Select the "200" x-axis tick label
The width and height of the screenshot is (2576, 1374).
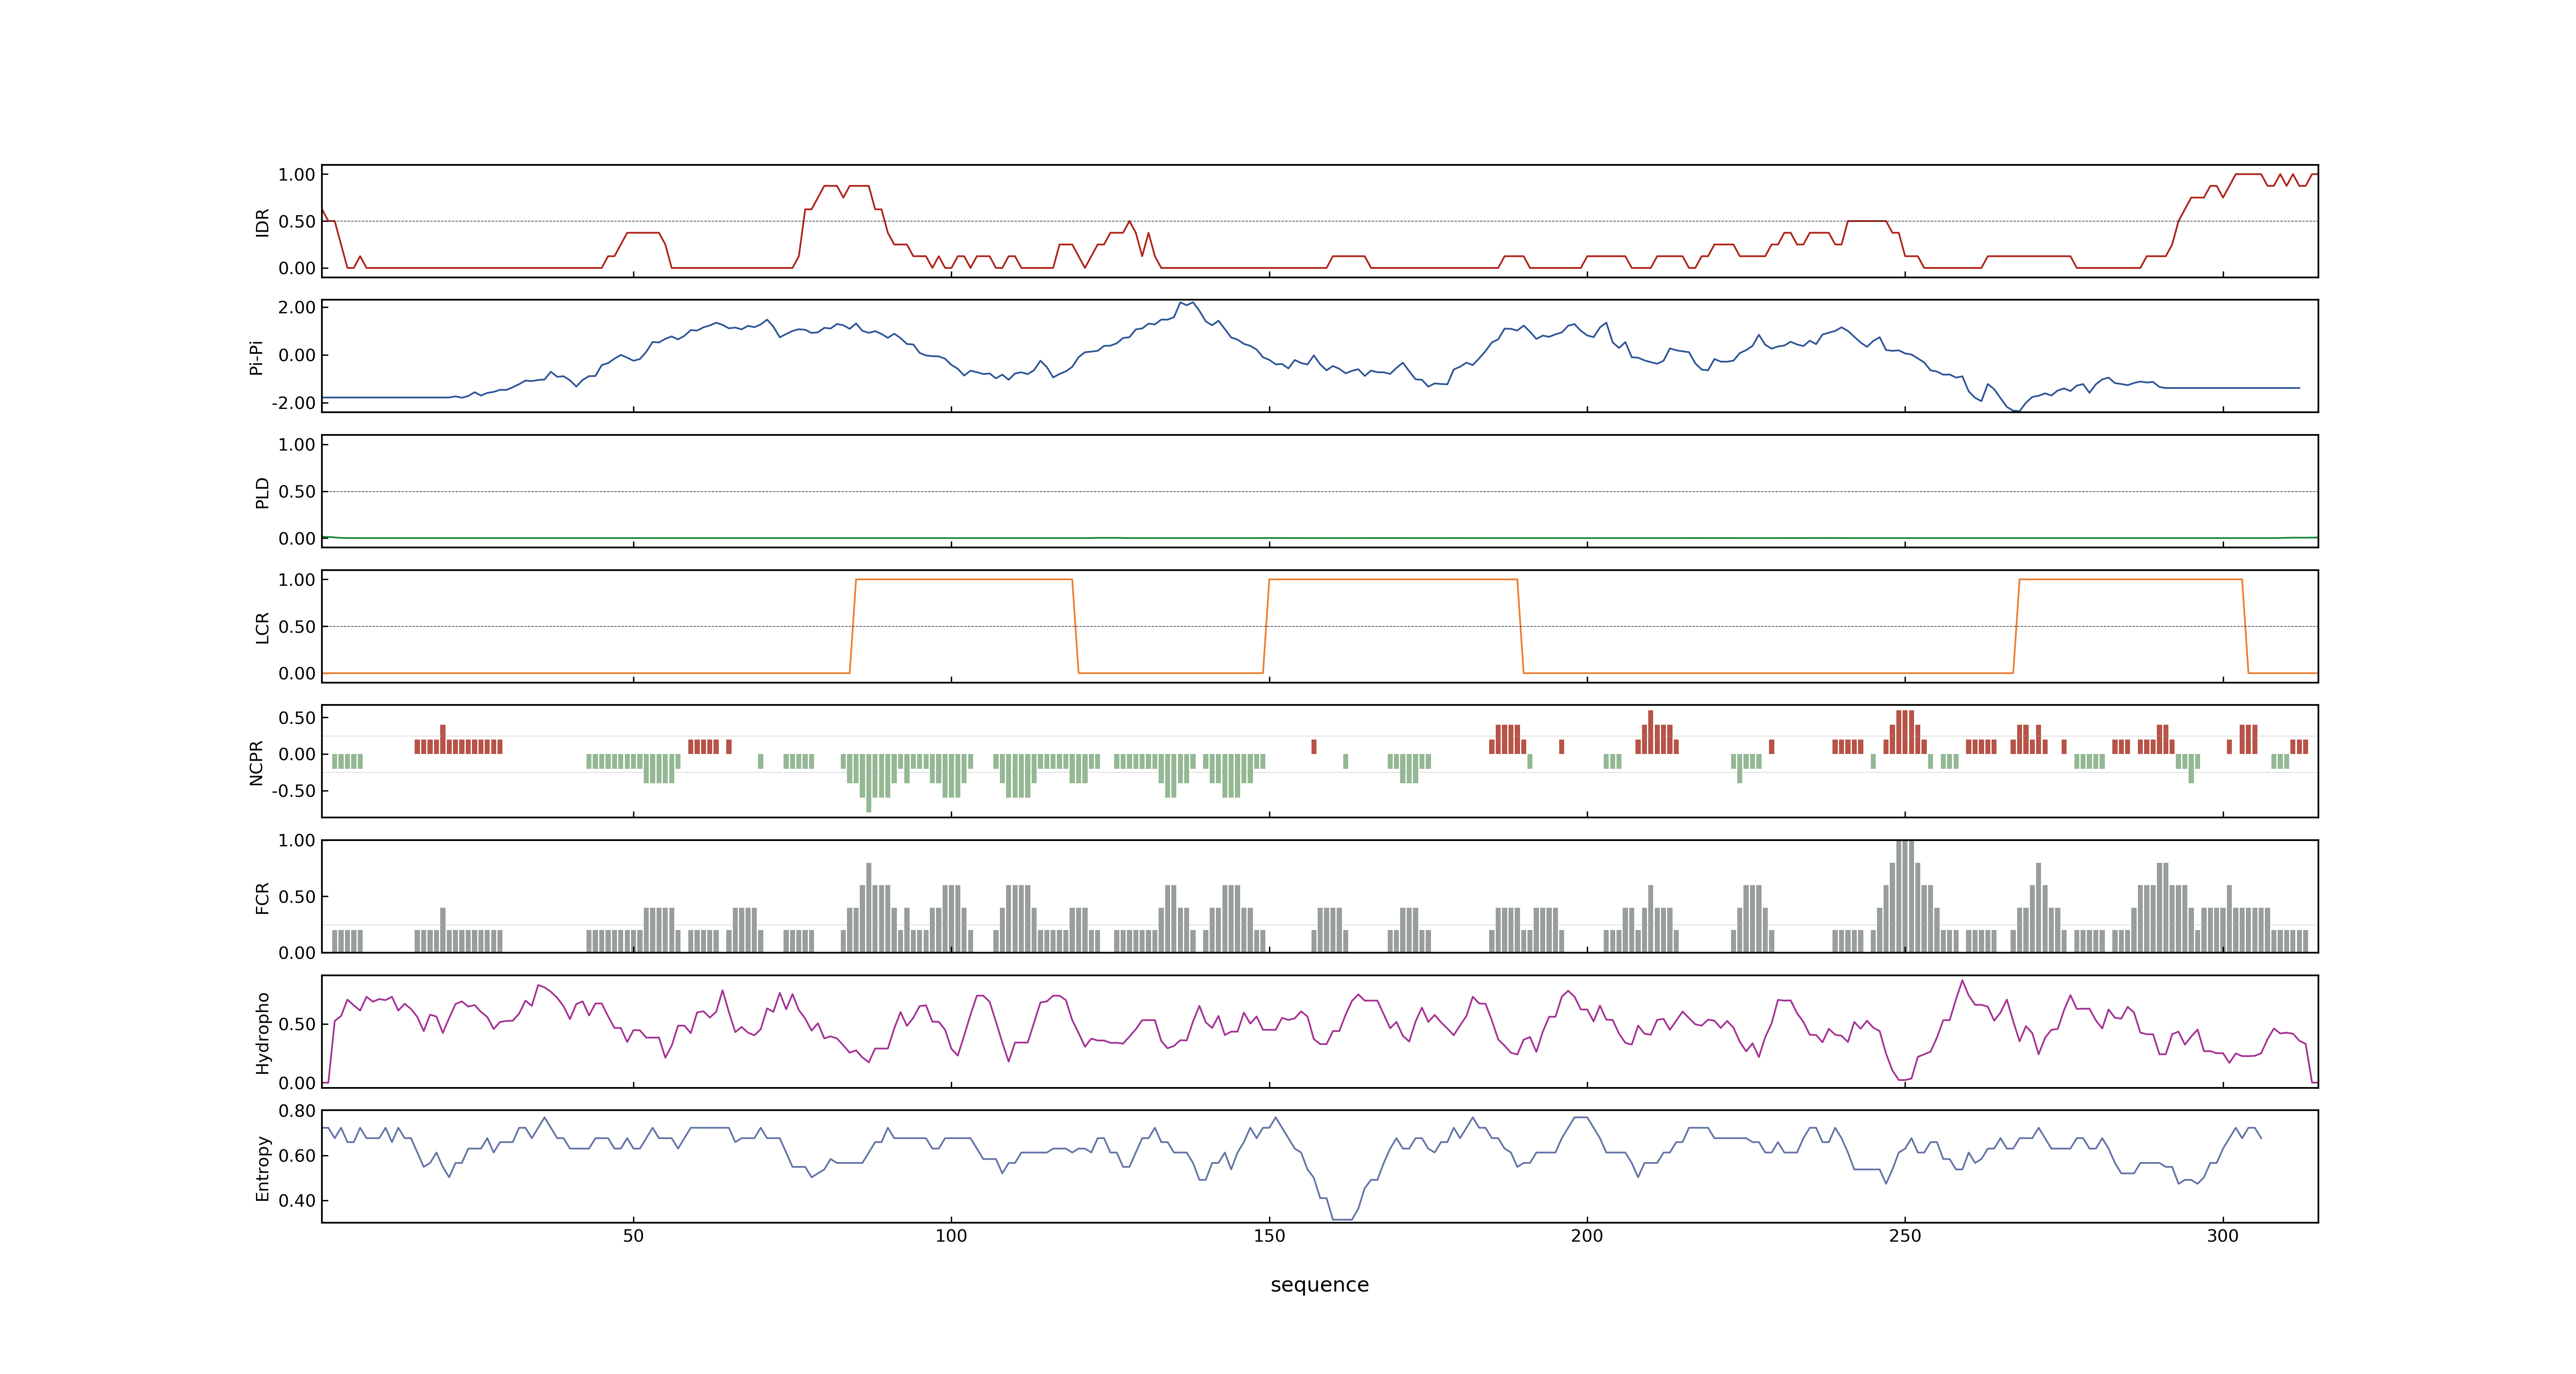point(1587,1235)
